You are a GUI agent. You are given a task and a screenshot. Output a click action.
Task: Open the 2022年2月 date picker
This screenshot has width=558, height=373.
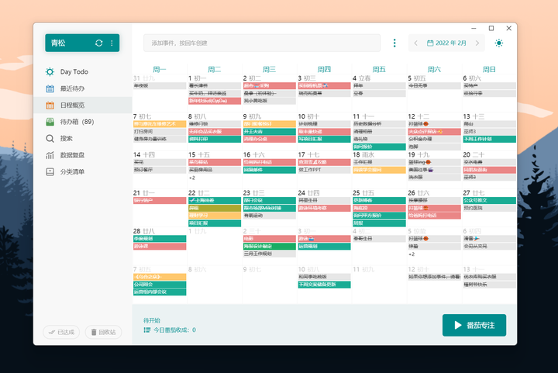[446, 43]
